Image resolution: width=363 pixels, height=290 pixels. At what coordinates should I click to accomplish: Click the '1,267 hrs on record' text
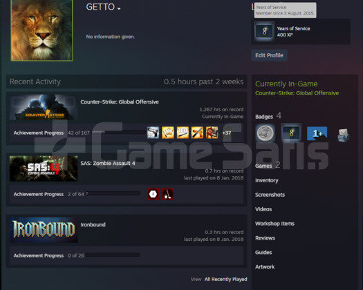221,109
